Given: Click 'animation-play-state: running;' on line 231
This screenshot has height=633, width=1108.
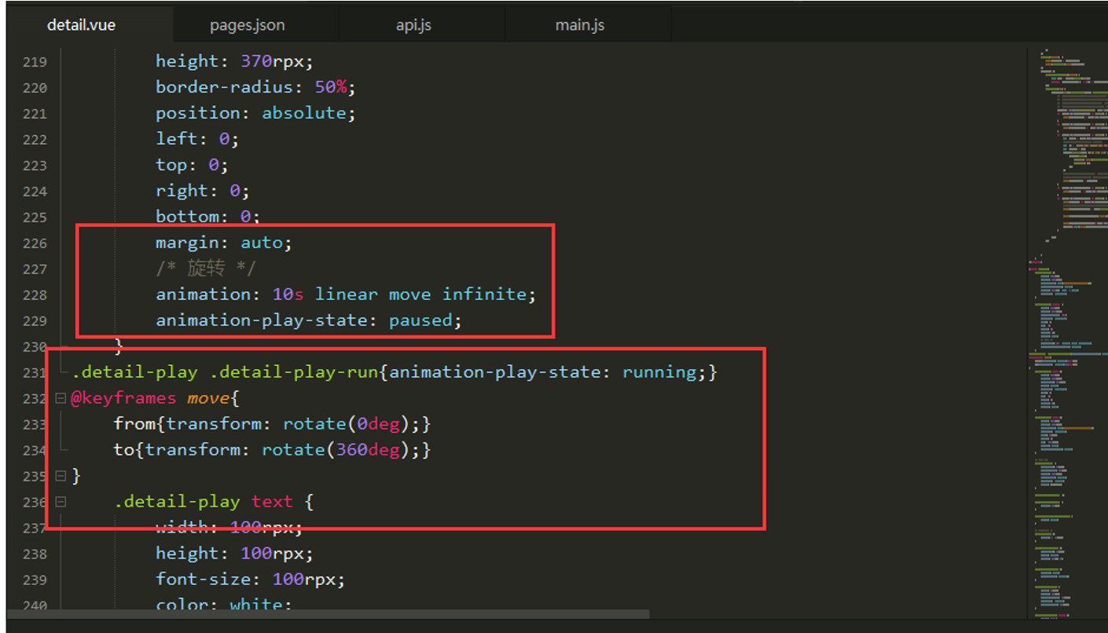Looking at the screenshot, I should point(548,372).
